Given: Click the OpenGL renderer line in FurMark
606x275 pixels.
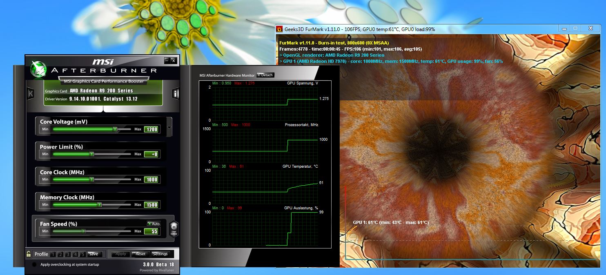Looking at the screenshot, I should [x=332, y=55].
